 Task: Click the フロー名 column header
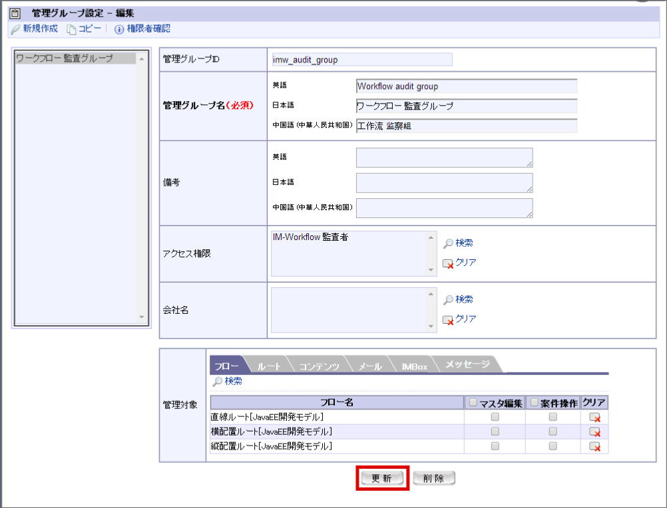coord(337,402)
